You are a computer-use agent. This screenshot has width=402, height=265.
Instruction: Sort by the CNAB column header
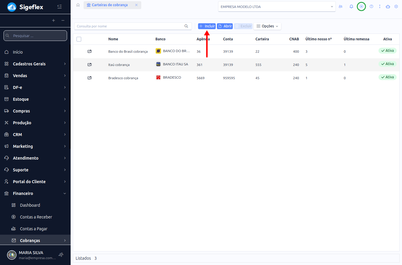click(x=294, y=39)
